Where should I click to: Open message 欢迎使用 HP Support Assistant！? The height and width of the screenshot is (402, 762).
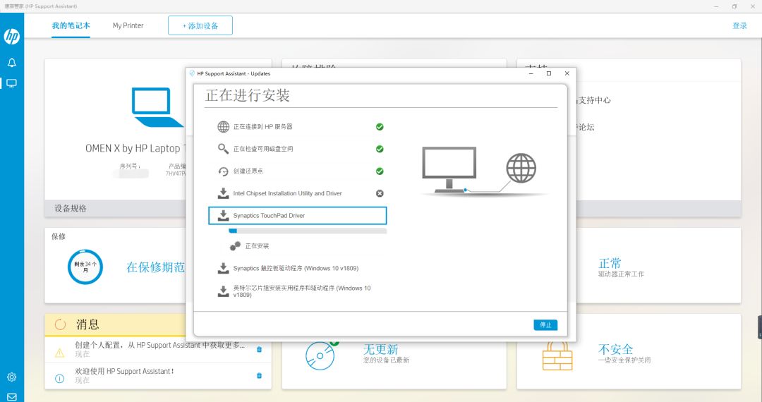(x=124, y=372)
